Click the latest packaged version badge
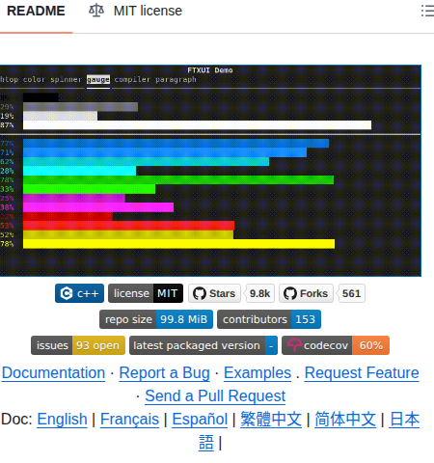Viewport: 434px width, 463px height. tap(203, 345)
